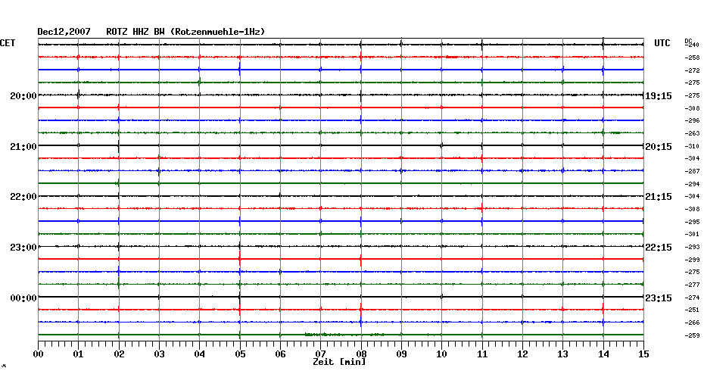Select the DC offset value '-251'
704x374 pixels.
[693, 310]
